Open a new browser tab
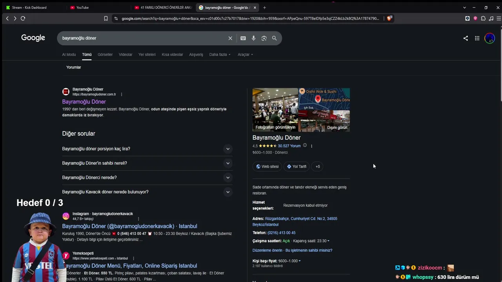 pyautogui.click(x=264, y=7)
